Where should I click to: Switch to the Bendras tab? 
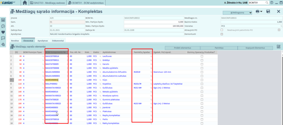pos(15,40)
